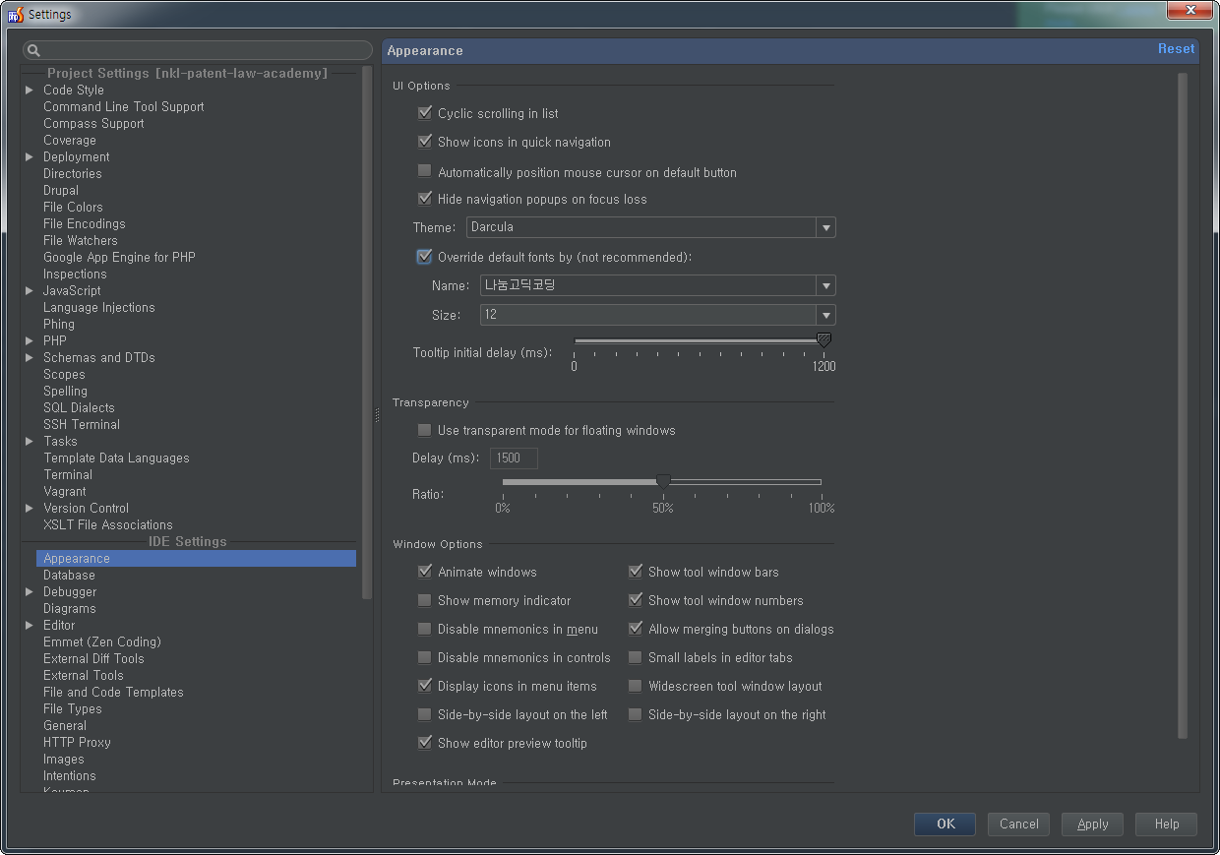
Task: Expand the JavaScript tree node
Action: click(x=30, y=290)
